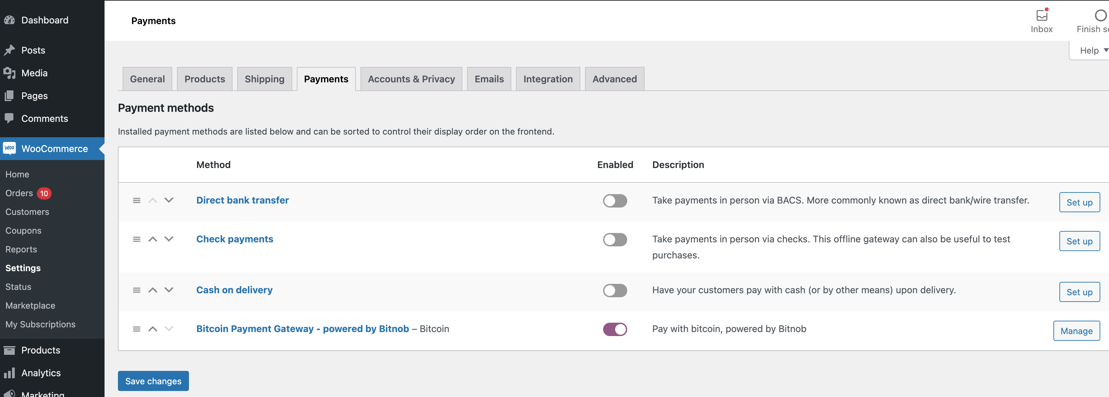Screen dimensions: 1109x397
Task: Open the Inbox tray icon
Action: click(x=1041, y=15)
